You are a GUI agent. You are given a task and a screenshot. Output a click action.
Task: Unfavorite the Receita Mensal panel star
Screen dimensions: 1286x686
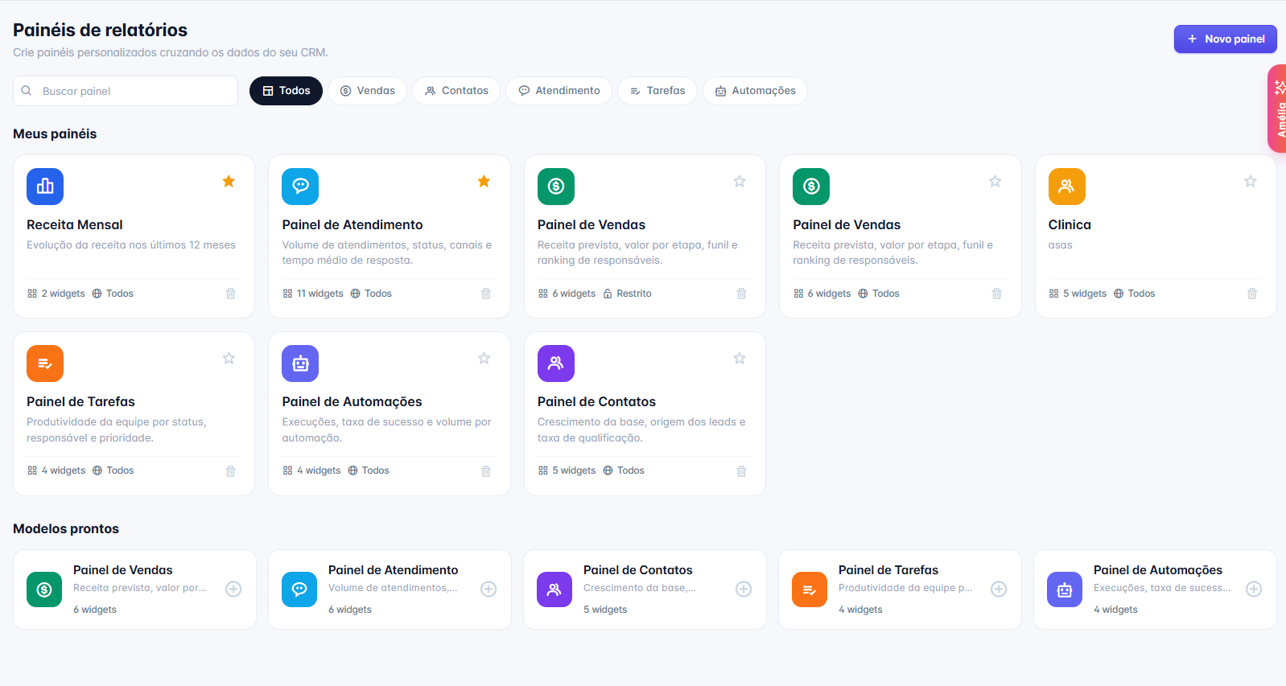click(229, 182)
